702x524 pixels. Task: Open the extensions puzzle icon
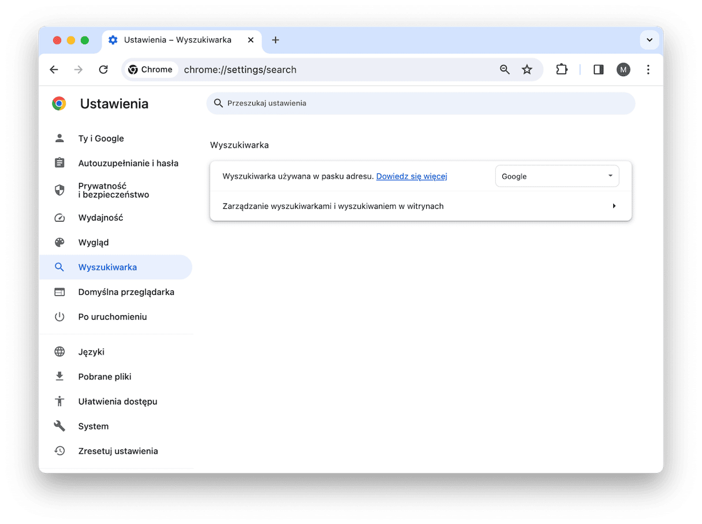click(561, 70)
